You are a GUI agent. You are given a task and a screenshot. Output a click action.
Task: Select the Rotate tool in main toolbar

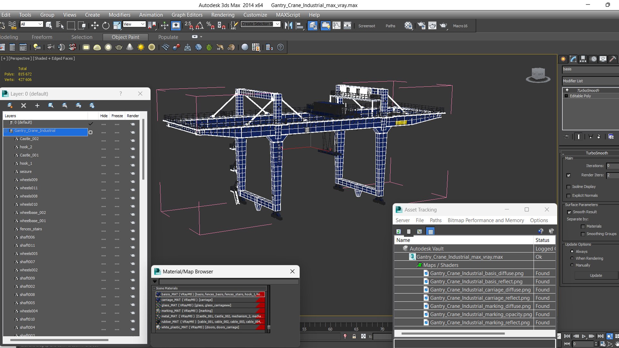pyautogui.click(x=106, y=25)
